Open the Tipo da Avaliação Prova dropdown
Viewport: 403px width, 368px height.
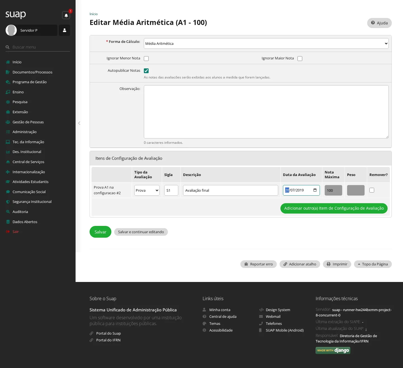[147, 190]
